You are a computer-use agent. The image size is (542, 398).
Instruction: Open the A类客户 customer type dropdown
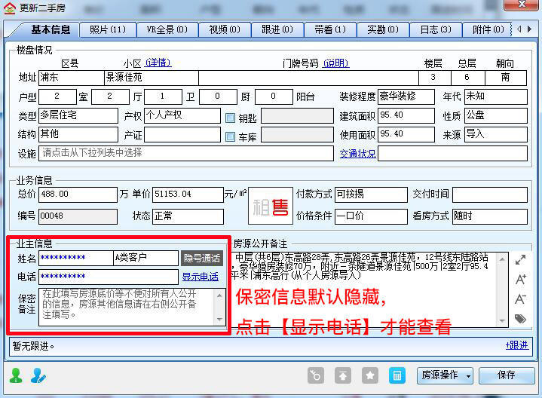145,258
